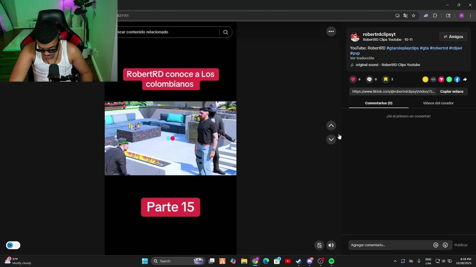Click the install app icon in address bar
This screenshot has width=476, height=267.
click(x=398, y=16)
